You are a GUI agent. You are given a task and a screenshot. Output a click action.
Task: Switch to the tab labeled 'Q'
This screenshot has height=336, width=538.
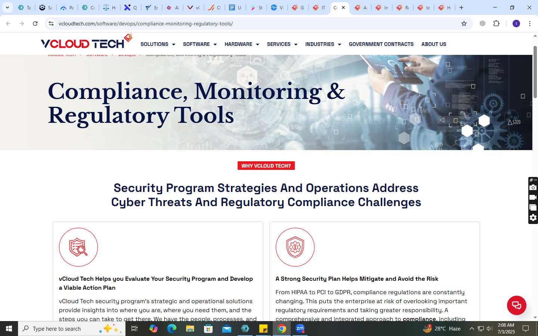[x=131, y=7]
